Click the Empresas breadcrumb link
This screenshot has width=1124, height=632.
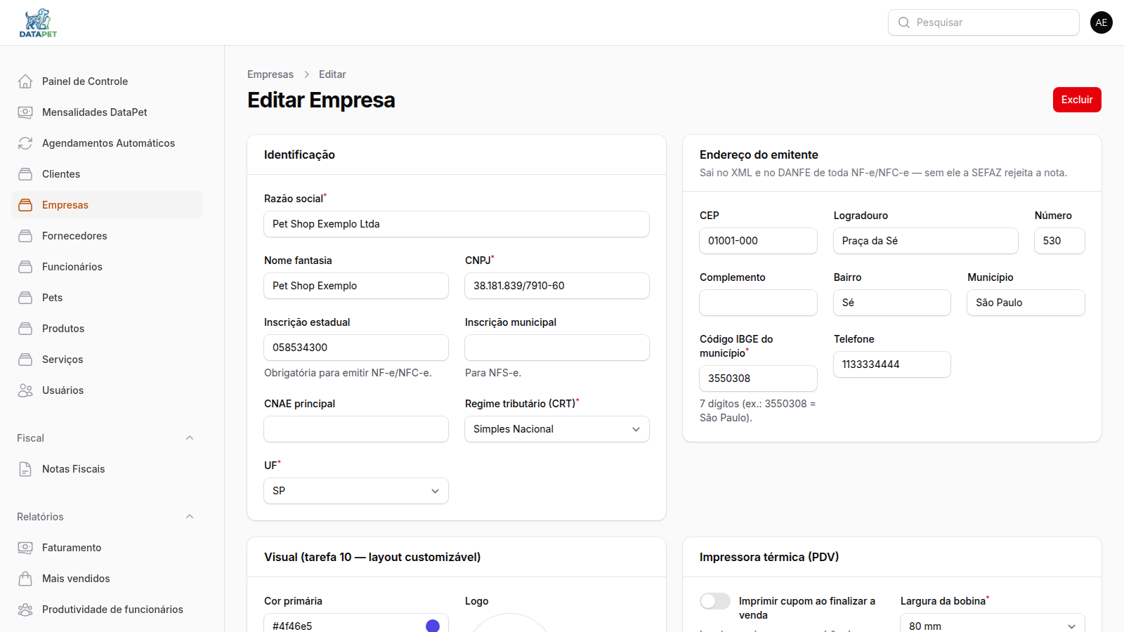click(270, 74)
